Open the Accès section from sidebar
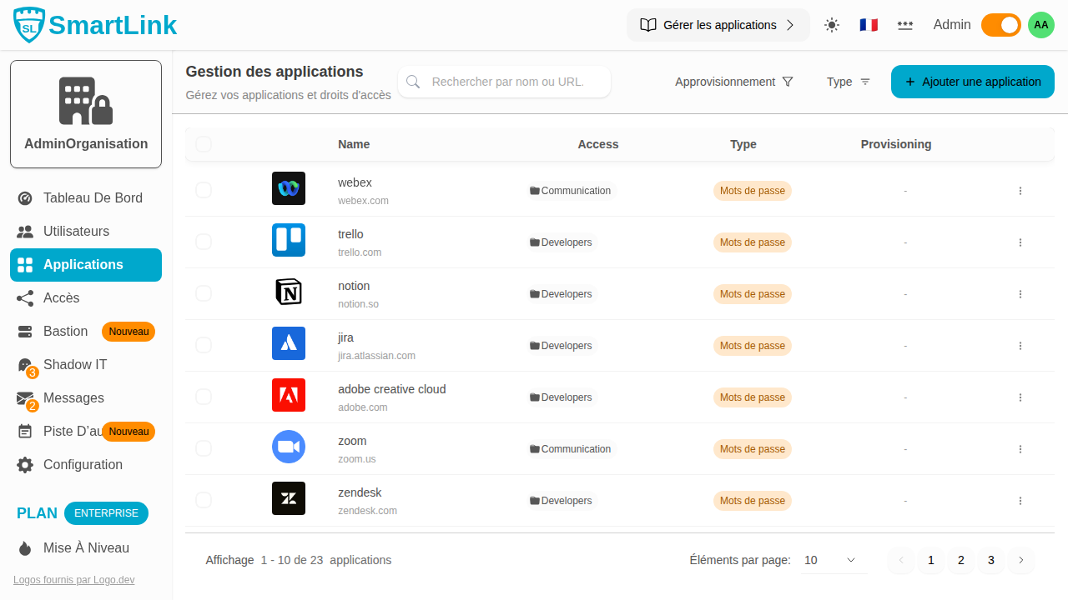Screen dimensions: 1068x600 26,297
